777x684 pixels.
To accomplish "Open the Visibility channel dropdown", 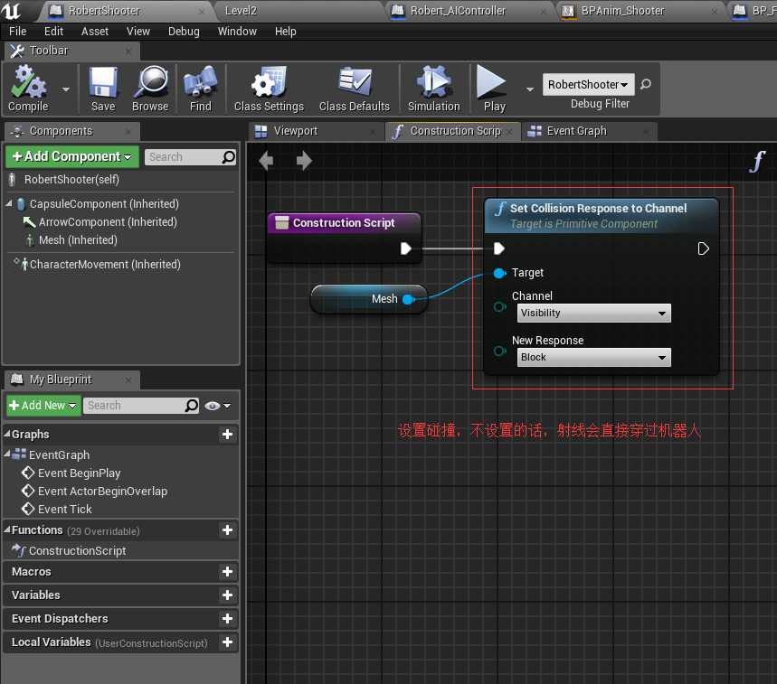I will tap(593, 314).
